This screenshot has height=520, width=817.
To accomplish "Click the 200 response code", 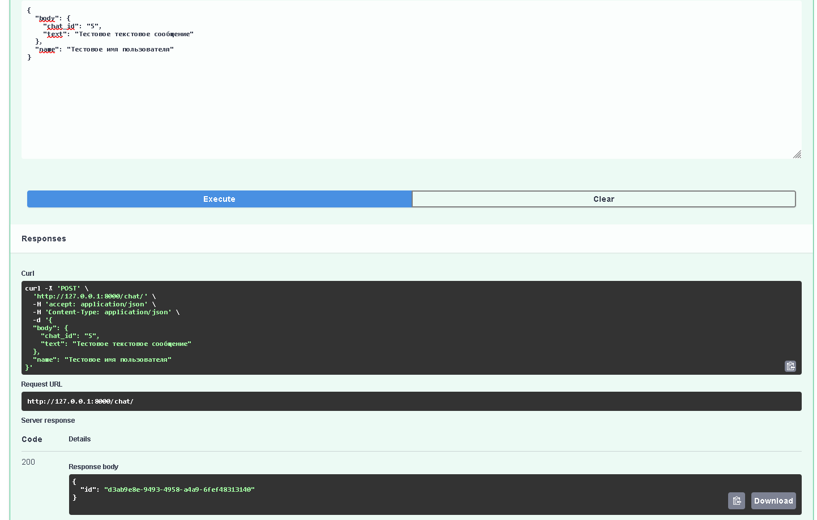I will pos(28,462).
